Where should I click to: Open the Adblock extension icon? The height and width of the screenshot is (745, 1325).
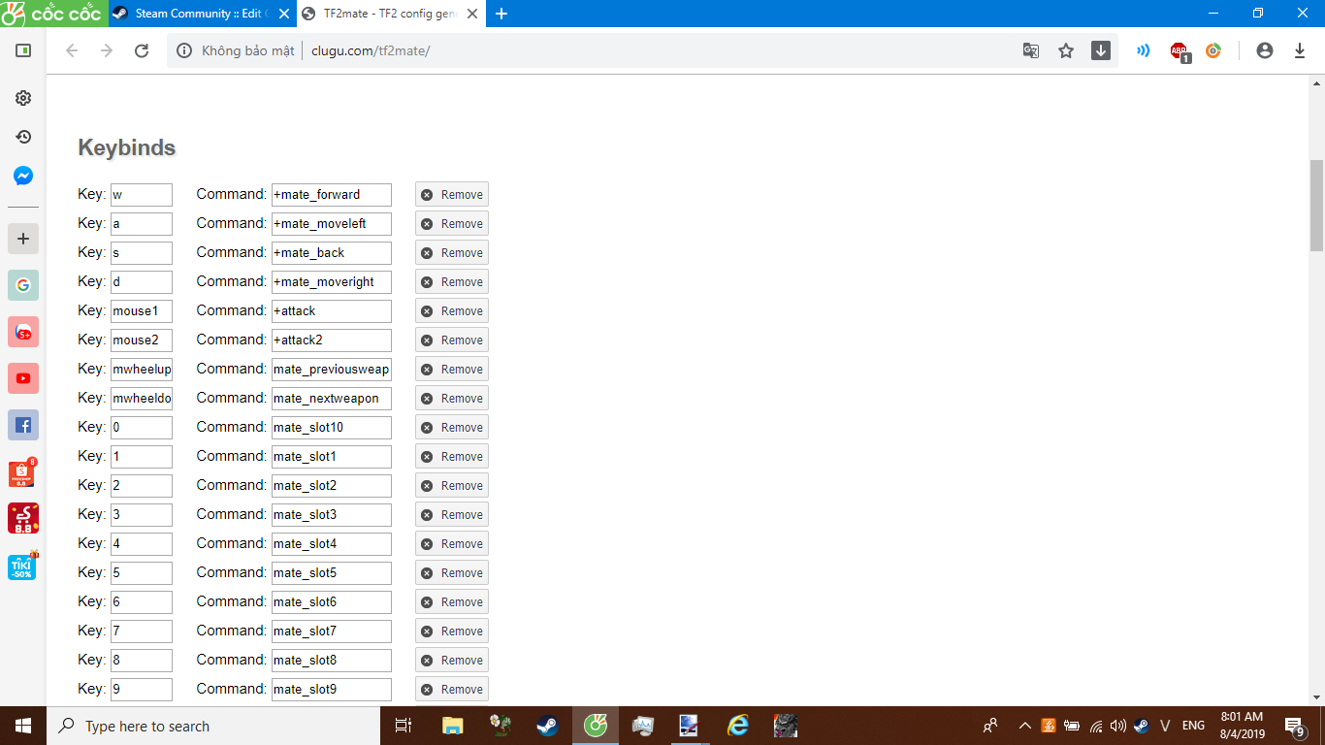(1180, 51)
